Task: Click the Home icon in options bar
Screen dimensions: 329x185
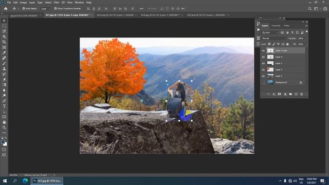Action: point(6,9)
